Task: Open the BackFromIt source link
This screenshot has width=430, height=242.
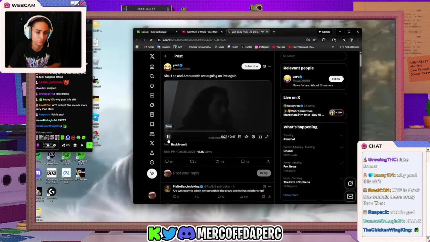Action: 179,145
